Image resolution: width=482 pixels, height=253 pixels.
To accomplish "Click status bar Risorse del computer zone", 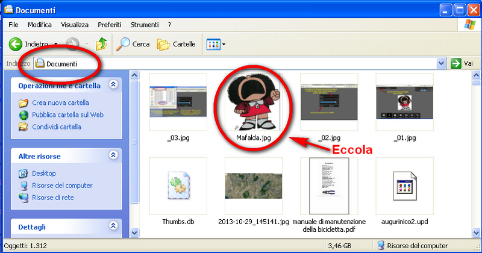I will click(413, 246).
